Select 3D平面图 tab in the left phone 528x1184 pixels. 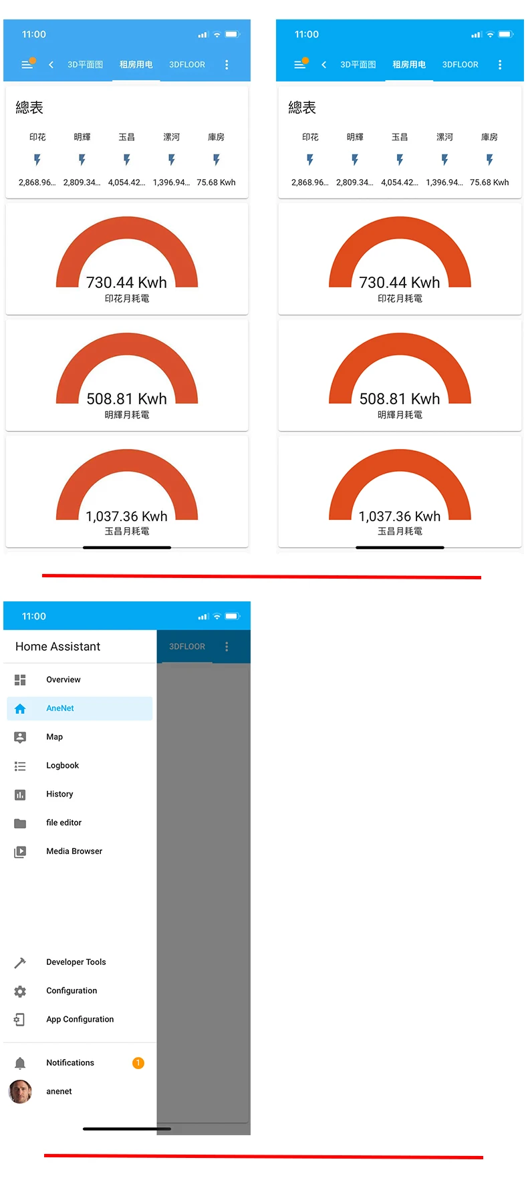86,65
